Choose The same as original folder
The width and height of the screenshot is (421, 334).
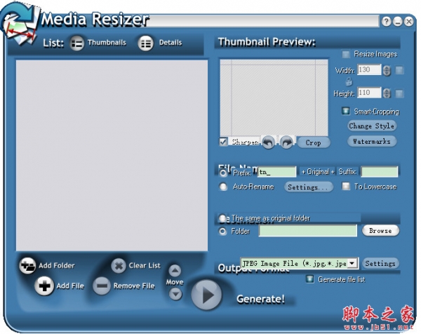click(222, 218)
